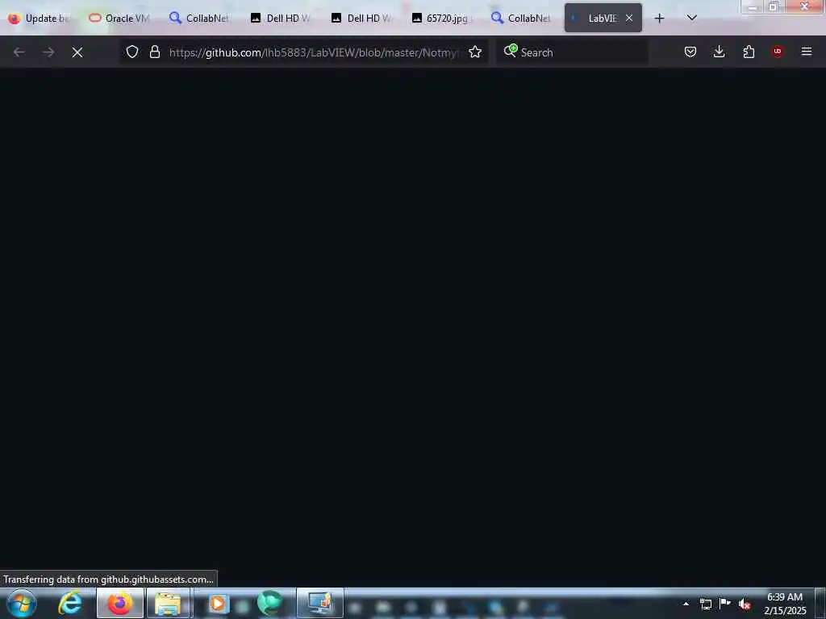The height and width of the screenshot is (619, 826).
Task: Go forward one page
Action: click(48, 52)
